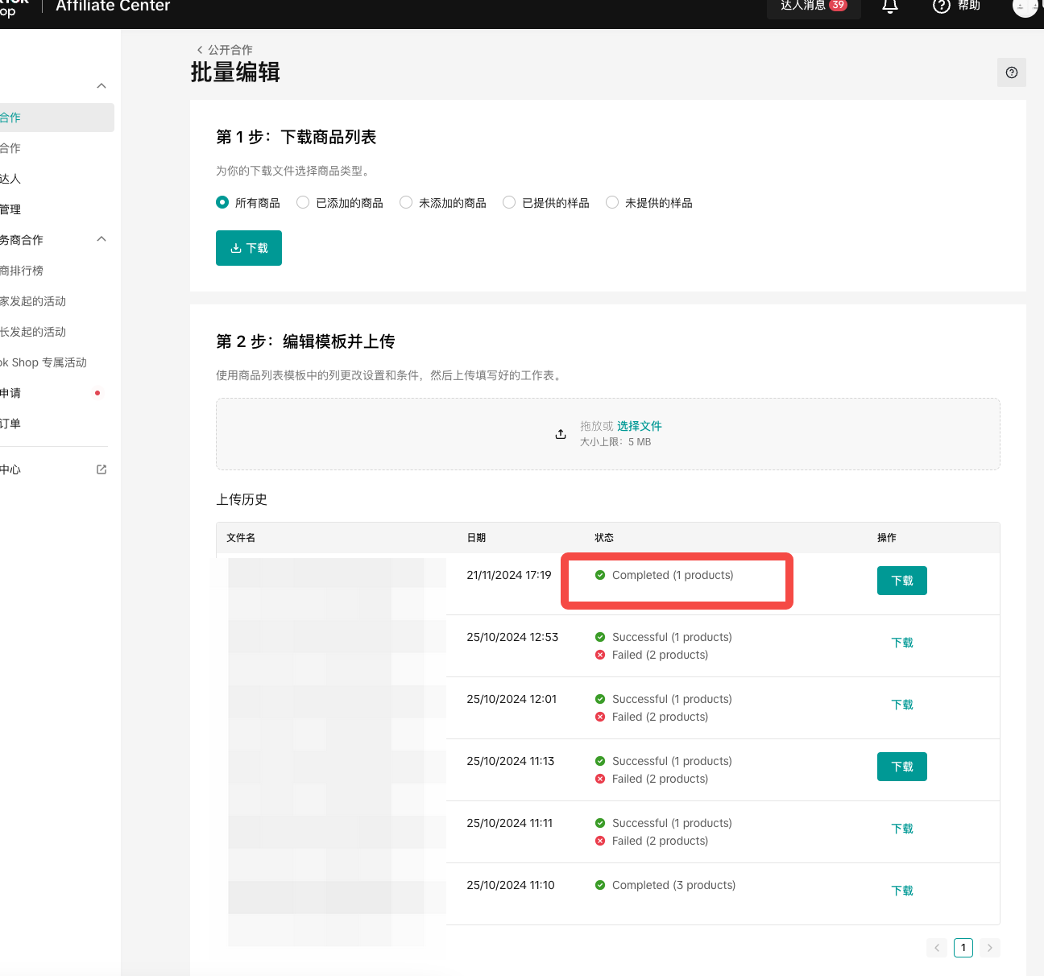Go to next page of upload history

point(990,948)
